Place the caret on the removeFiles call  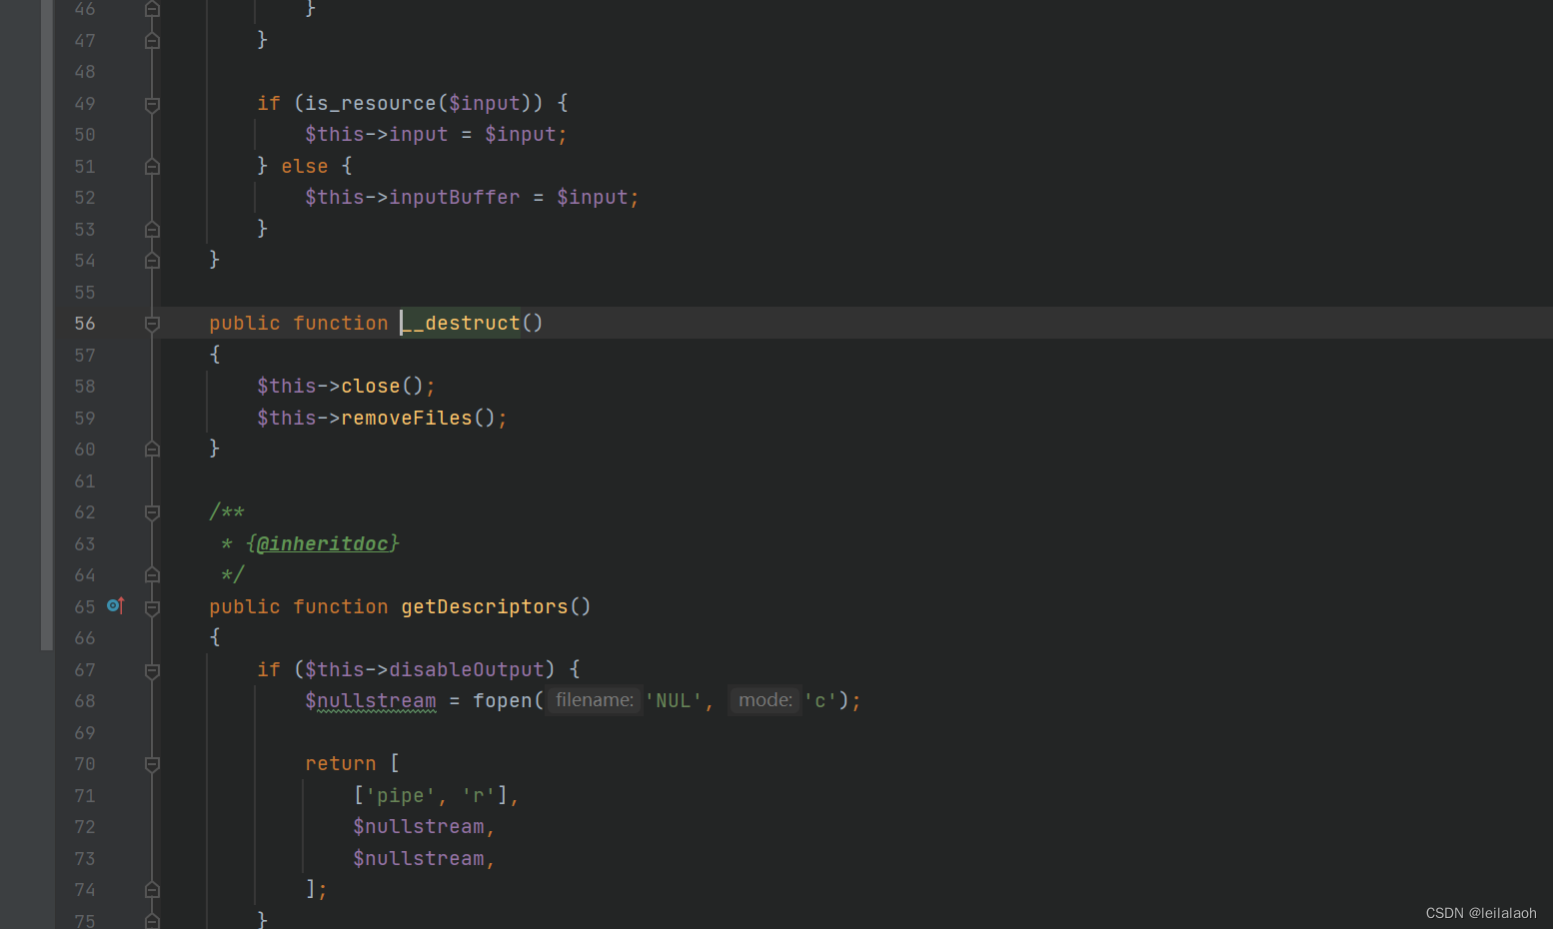[x=406, y=418]
